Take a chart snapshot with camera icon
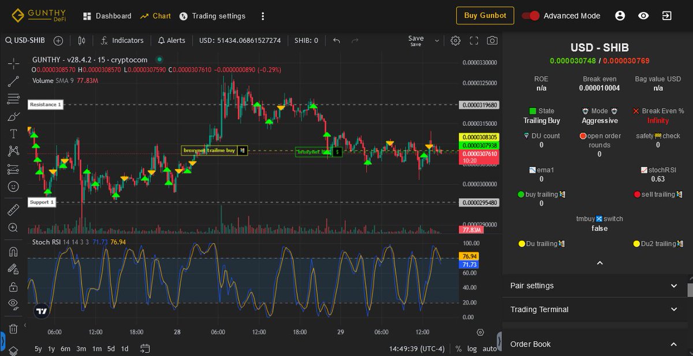This screenshot has height=356, width=693. click(492, 40)
